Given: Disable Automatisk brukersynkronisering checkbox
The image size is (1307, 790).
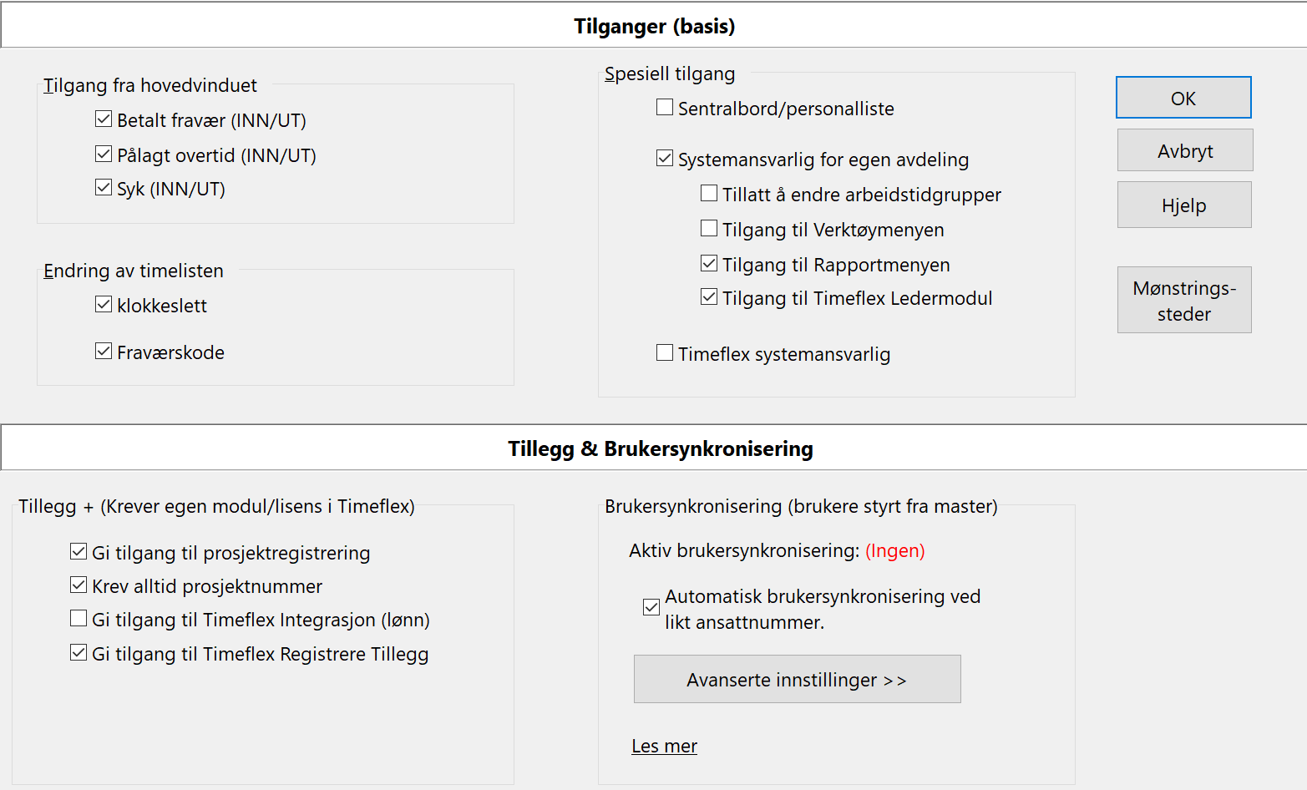Looking at the screenshot, I should pos(651,608).
